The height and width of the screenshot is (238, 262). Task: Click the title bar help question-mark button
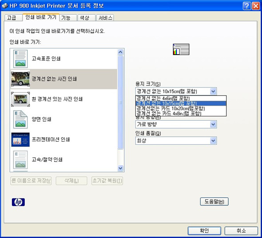point(247,6)
